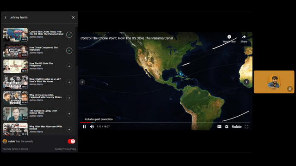Click the participant video tile

274,82
